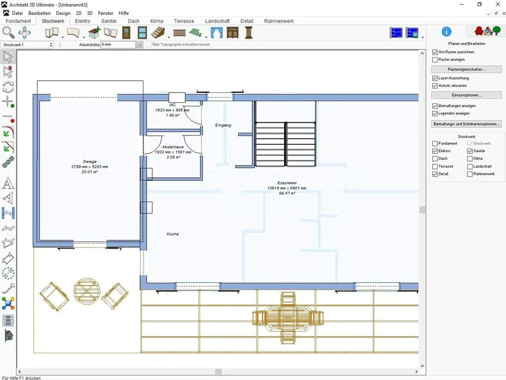
Task: Select the wall break tool
Action: pos(110,33)
